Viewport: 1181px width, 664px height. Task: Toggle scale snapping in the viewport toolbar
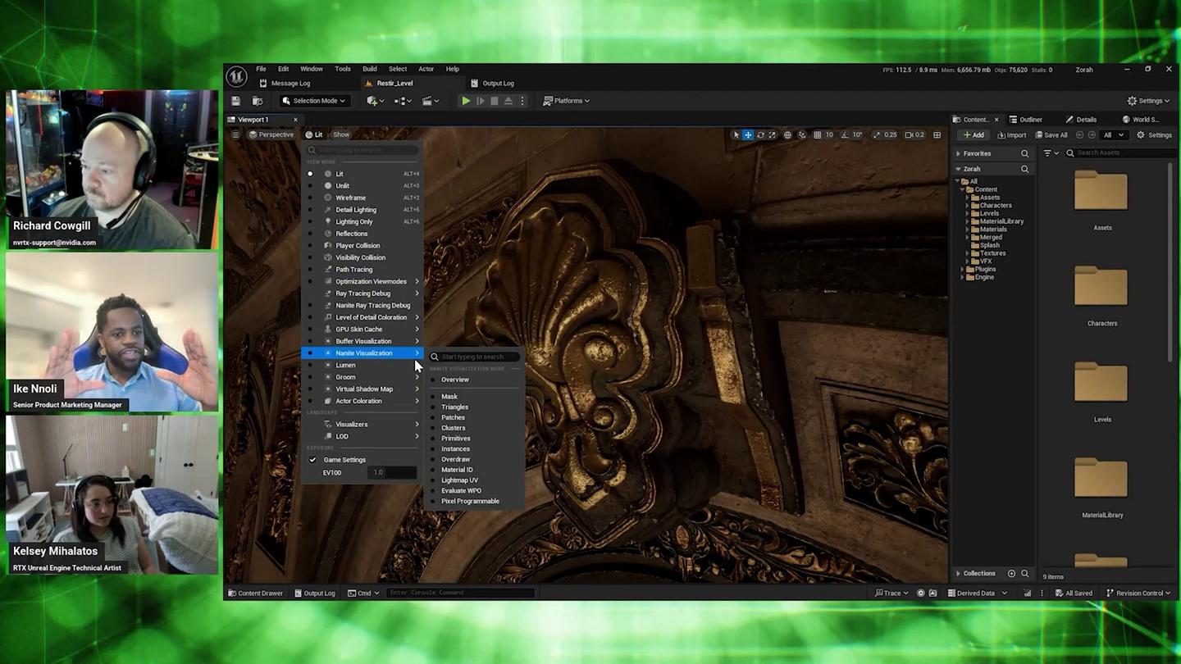877,134
